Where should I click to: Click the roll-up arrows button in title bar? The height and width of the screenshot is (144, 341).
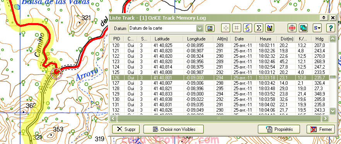pos(324,18)
